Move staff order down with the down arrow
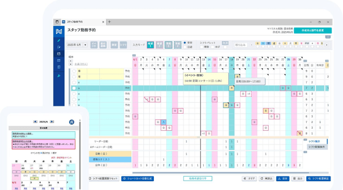The height and width of the screenshot is (190, 343). coord(71,64)
